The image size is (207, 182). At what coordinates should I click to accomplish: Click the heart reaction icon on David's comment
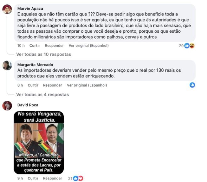click(x=81, y=179)
